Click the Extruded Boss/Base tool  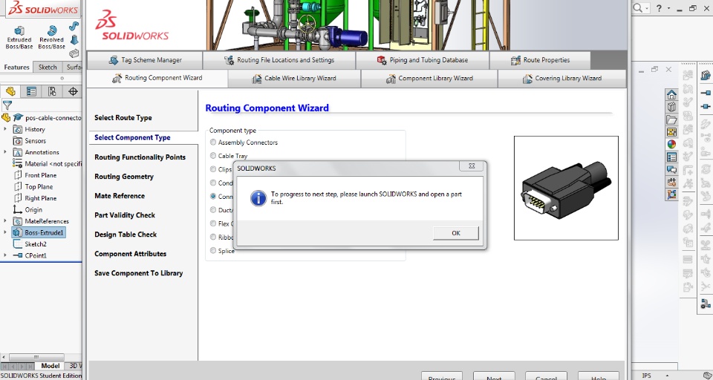pos(19,37)
